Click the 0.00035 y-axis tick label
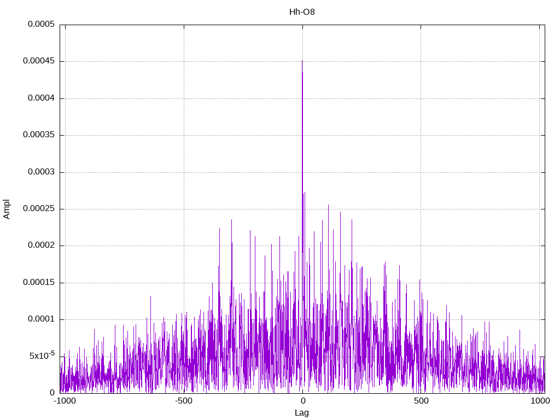 39,135
